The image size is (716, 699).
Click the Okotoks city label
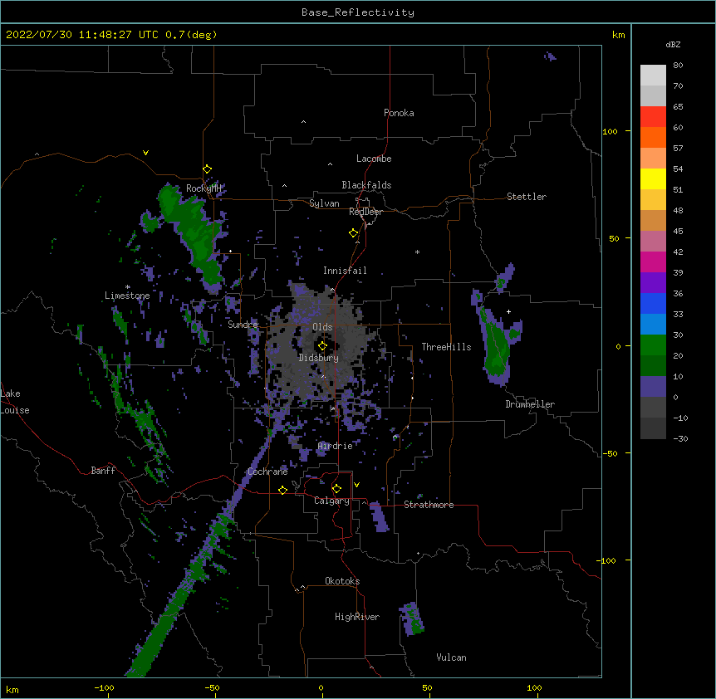[x=342, y=581]
